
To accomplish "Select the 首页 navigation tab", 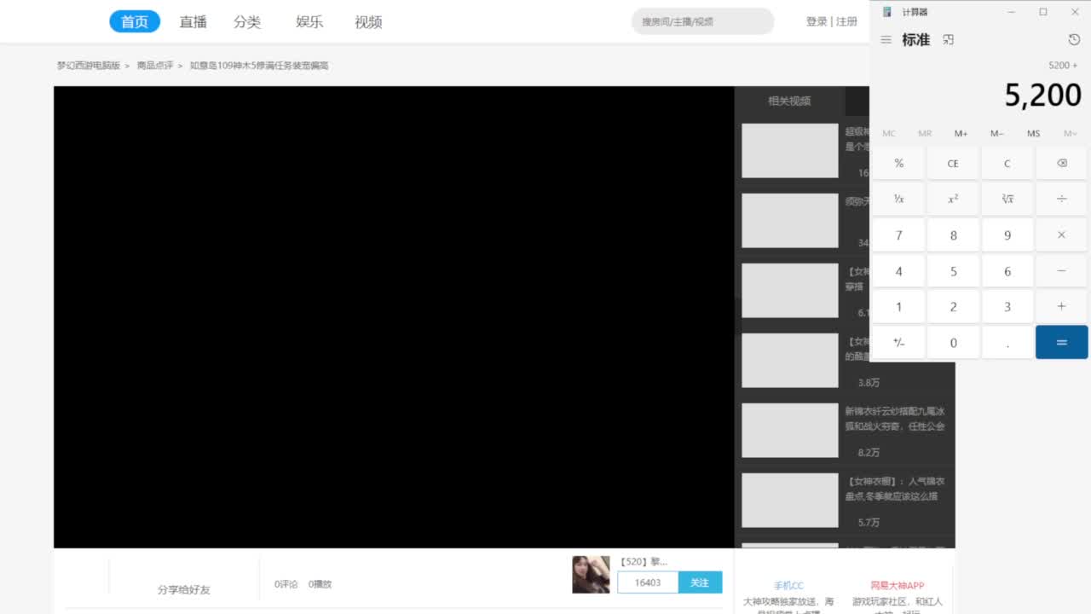I will pos(135,21).
